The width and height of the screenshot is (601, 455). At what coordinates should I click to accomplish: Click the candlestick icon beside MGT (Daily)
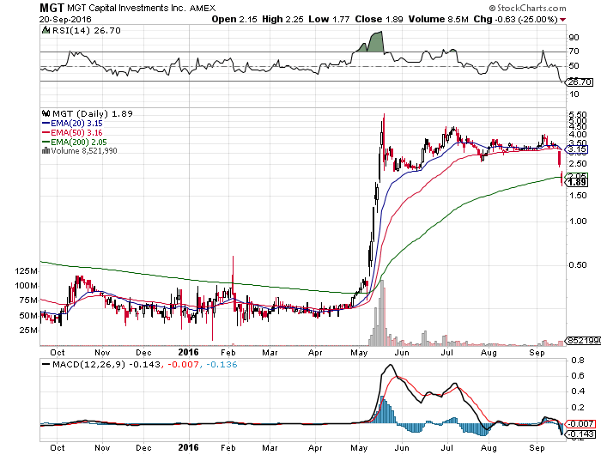46,113
